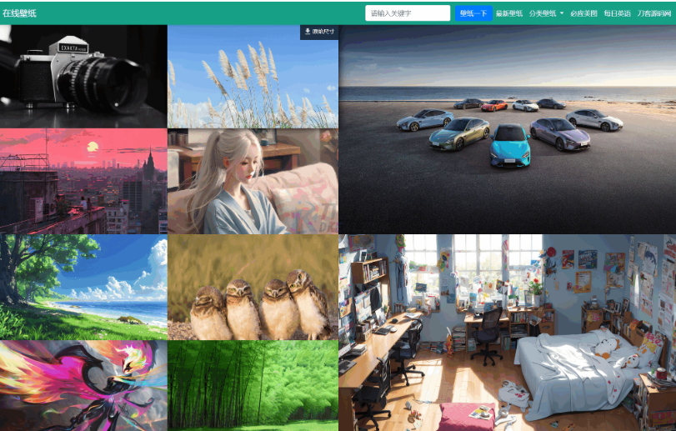
Task: Open the vintage Exakta camera wallpaper
Action: click(83, 77)
